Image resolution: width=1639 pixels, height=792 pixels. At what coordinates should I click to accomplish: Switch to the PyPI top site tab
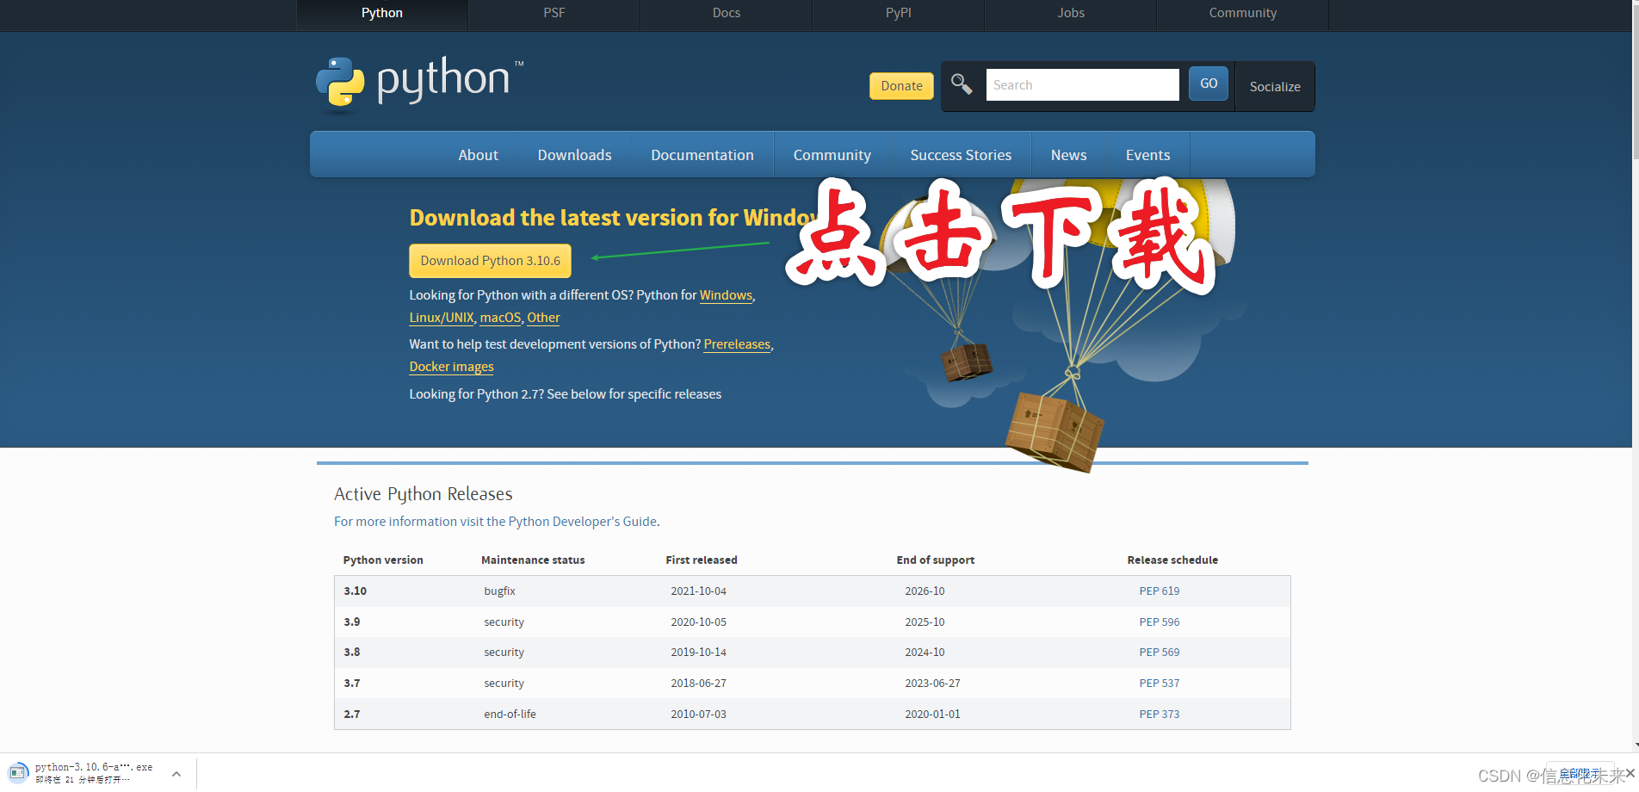coord(899,13)
